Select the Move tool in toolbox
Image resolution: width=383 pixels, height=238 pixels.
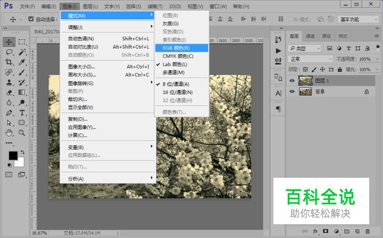[x=9, y=42]
